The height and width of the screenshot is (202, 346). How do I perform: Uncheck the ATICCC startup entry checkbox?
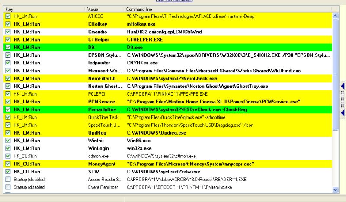[8, 16]
